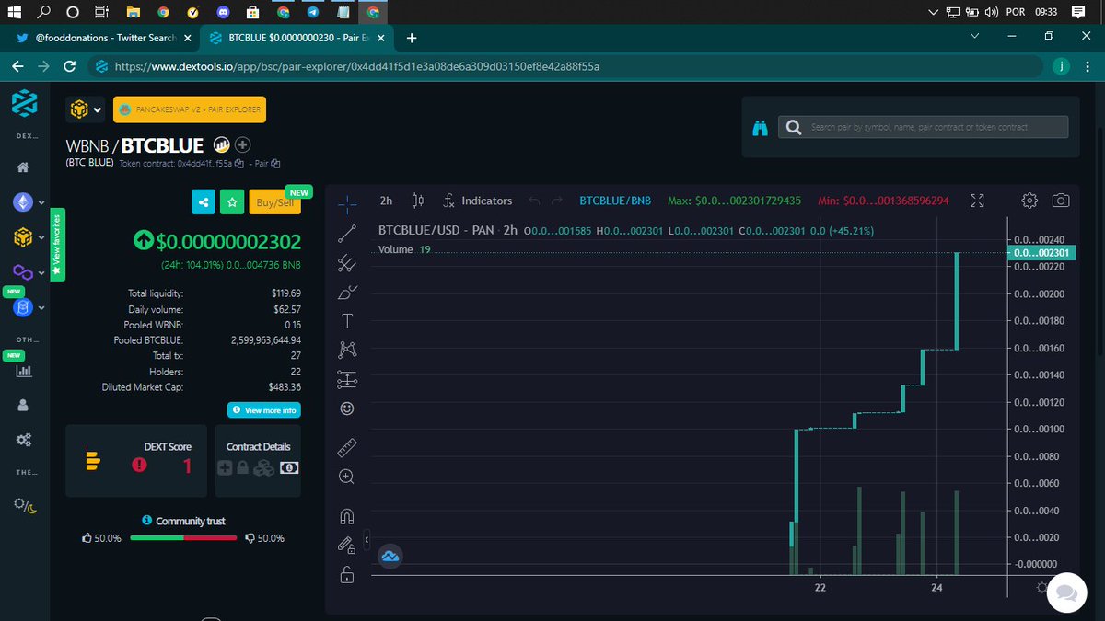Select the Polygon chain icon
The image size is (1105, 621).
(22, 272)
